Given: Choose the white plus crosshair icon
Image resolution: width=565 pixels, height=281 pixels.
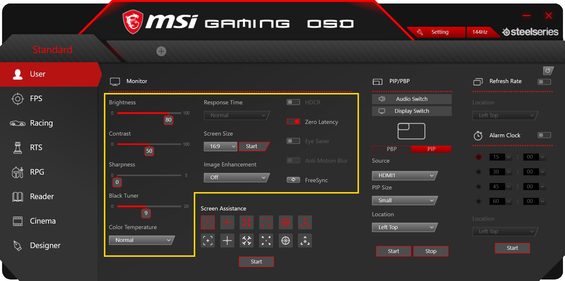Looking at the screenshot, I should coord(227,240).
